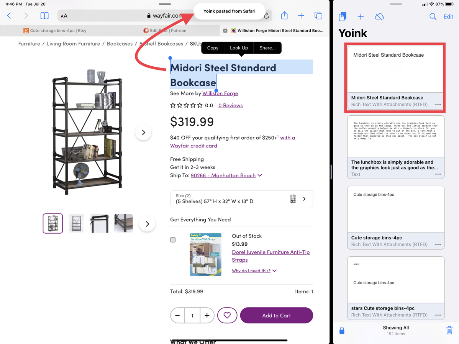This screenshot has height=344, width=459.
Task: Select the second product thumbnail image
Action: 76,223
